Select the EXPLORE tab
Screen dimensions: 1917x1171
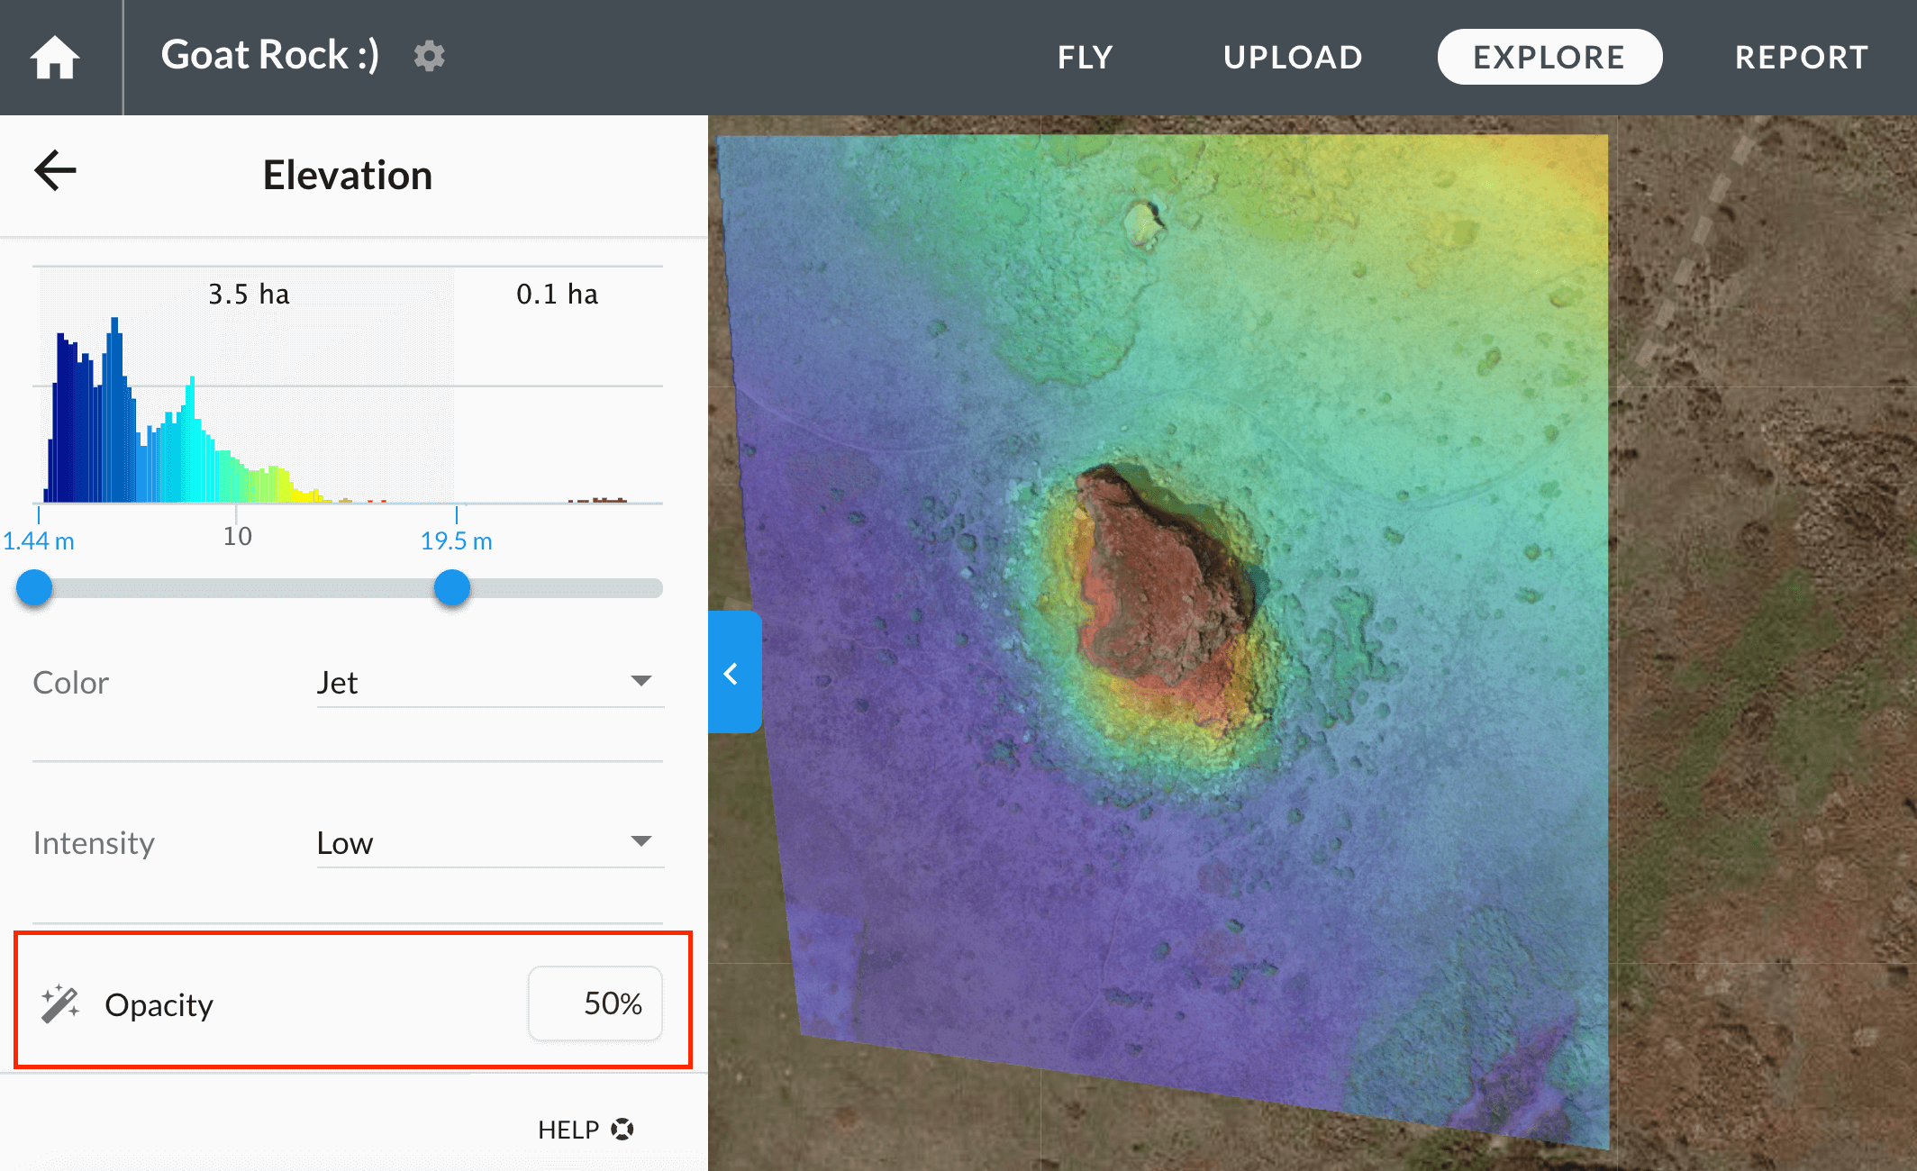[1549, 57]
